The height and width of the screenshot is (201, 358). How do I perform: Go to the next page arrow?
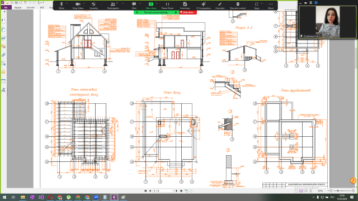(177, 191)
